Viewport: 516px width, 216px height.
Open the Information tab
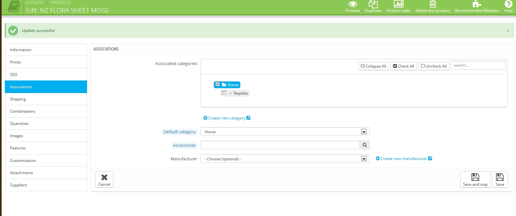tap(46, 50)
